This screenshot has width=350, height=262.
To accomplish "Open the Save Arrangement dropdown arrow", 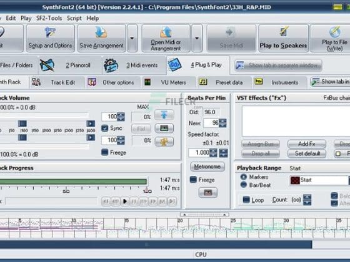I will click(132, 38).
